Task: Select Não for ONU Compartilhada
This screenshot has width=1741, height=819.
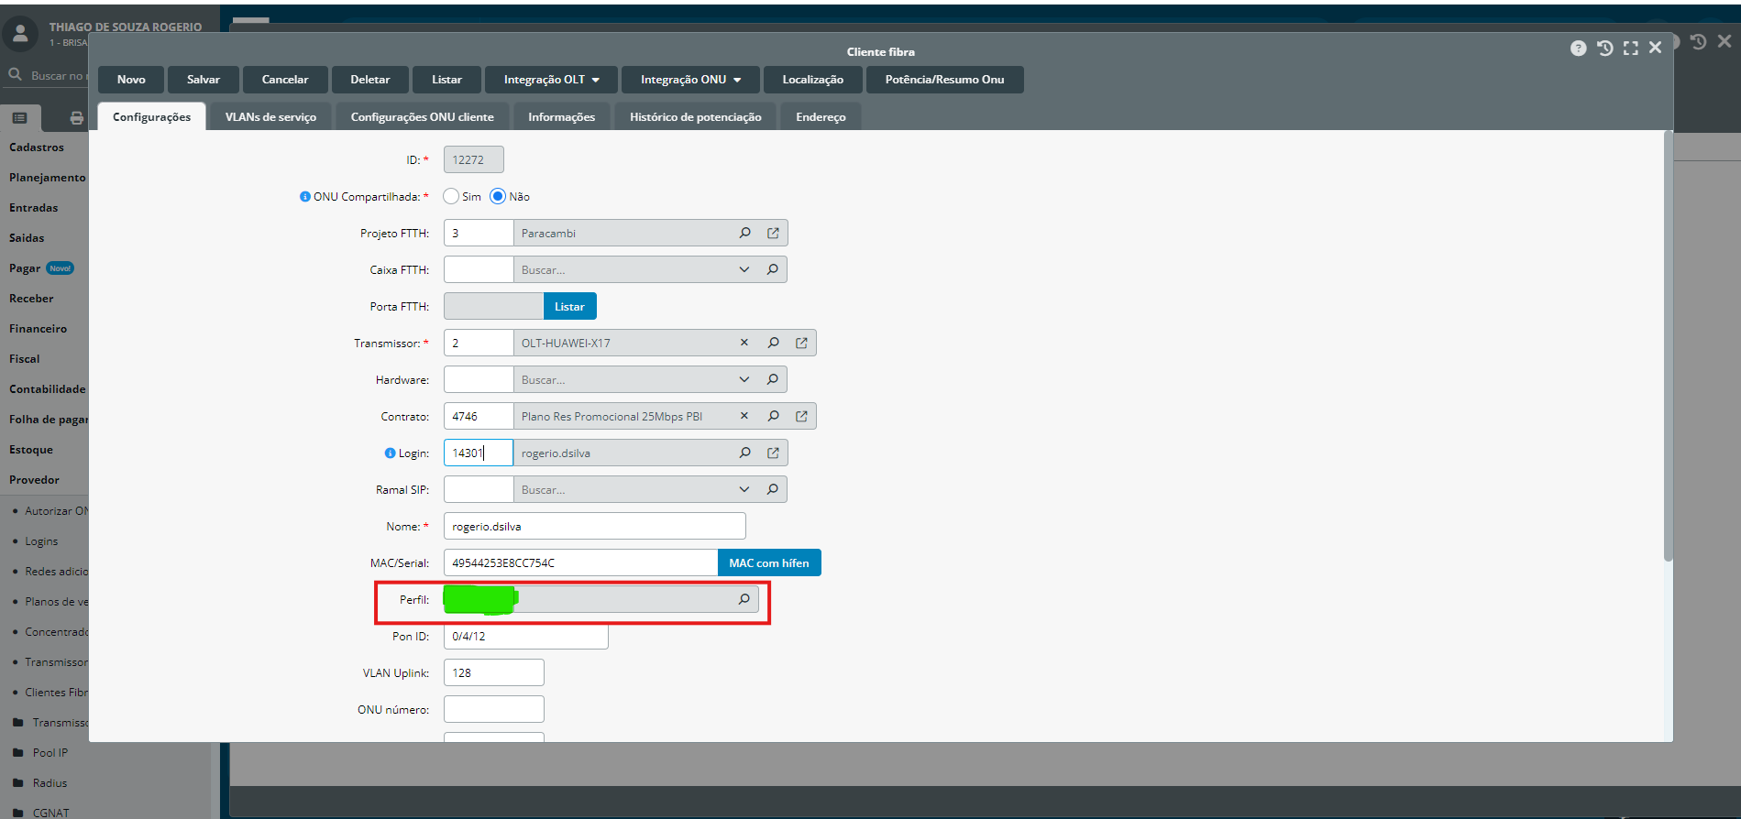Action: click(x=498, y=196)
